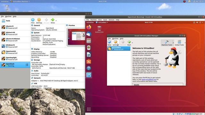Open VirtualBox app menu in guest top bar
This screenshot has width=205, height=115.
(x=102, y=22)
